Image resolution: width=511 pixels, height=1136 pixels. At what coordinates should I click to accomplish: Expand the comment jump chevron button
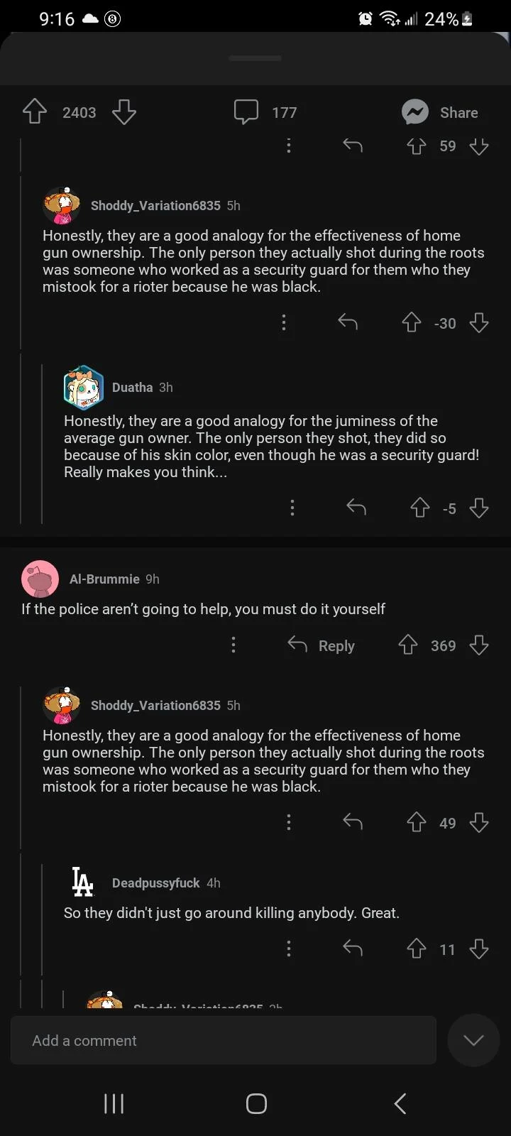pyautogui.click(x=473, y=1040)
